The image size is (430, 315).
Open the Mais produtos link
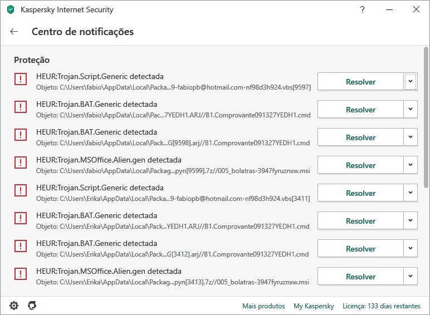(x=263, y=306)
